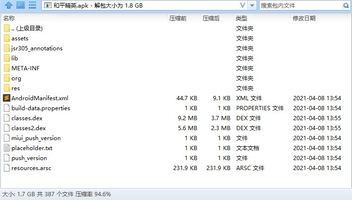Screen dimensions: 352x200
Task: Select the META-INF folder icon
Action: [7, 68]
